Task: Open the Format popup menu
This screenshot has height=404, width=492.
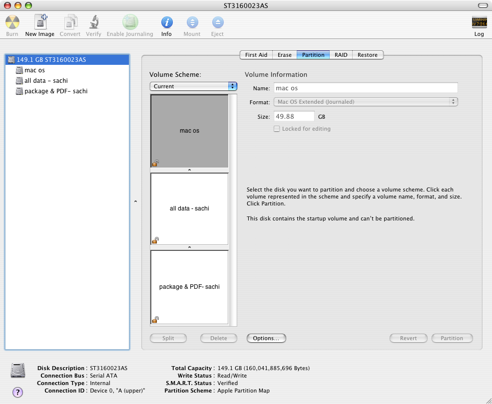Action: (x=366, y=102)
